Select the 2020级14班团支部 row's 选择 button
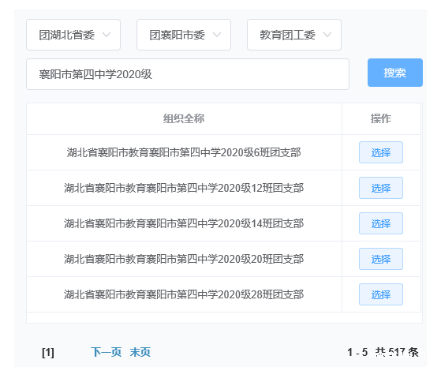Viewport: 441px width, 367px height. (x=381, y=223)
